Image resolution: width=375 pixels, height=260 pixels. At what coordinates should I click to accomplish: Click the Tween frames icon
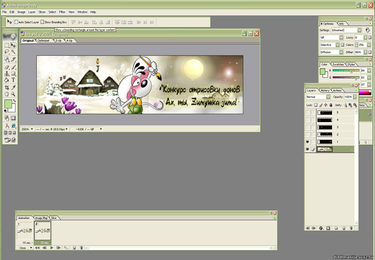pyautogui.click(x=66, y=248)
